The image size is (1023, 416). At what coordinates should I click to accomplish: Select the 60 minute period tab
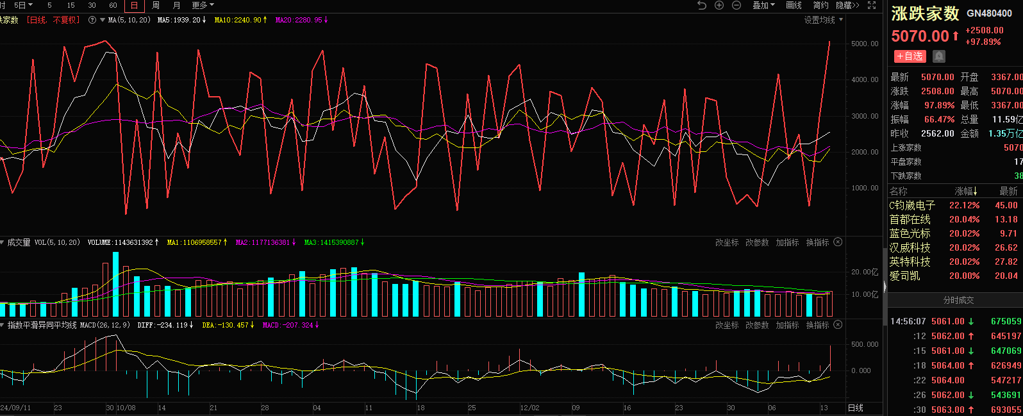click(113, 5)
